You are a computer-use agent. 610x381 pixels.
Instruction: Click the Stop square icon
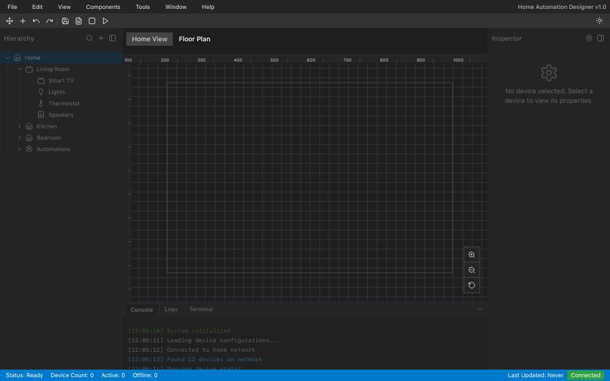[92, 21]
